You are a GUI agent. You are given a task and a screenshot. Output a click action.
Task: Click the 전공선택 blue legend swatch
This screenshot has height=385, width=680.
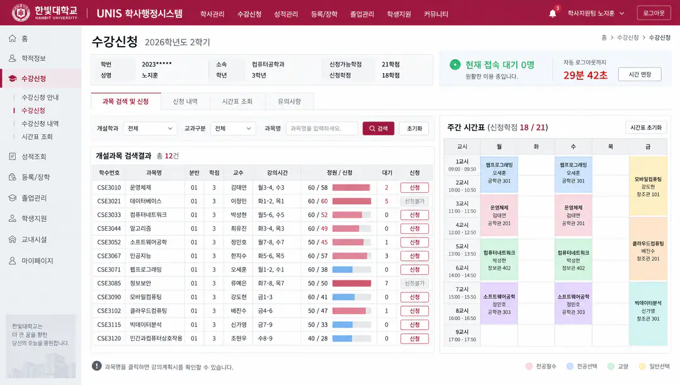click(x=570, y=366)
